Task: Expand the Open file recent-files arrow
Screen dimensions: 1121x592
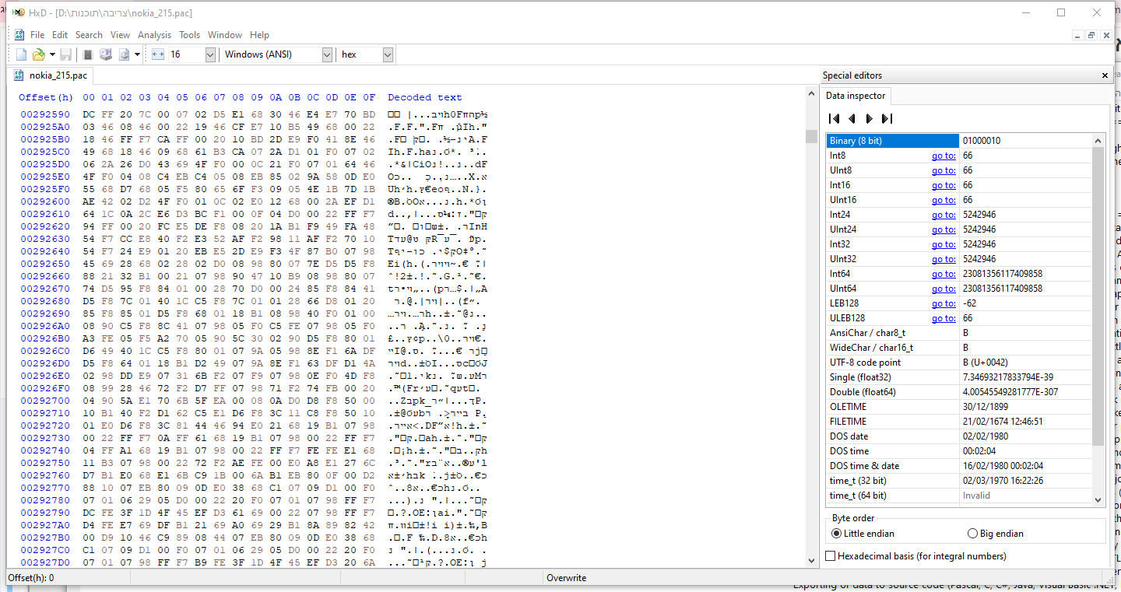Action: tap(52, 54)
